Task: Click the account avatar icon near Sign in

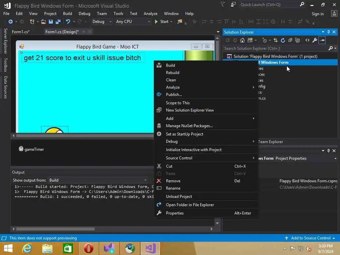Action: click(x=334, y=14)
